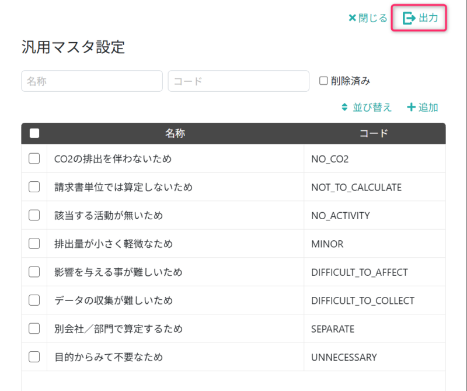467x391 pixels.
Task: Click the 名称 search input field
Action: click(91, 81)
